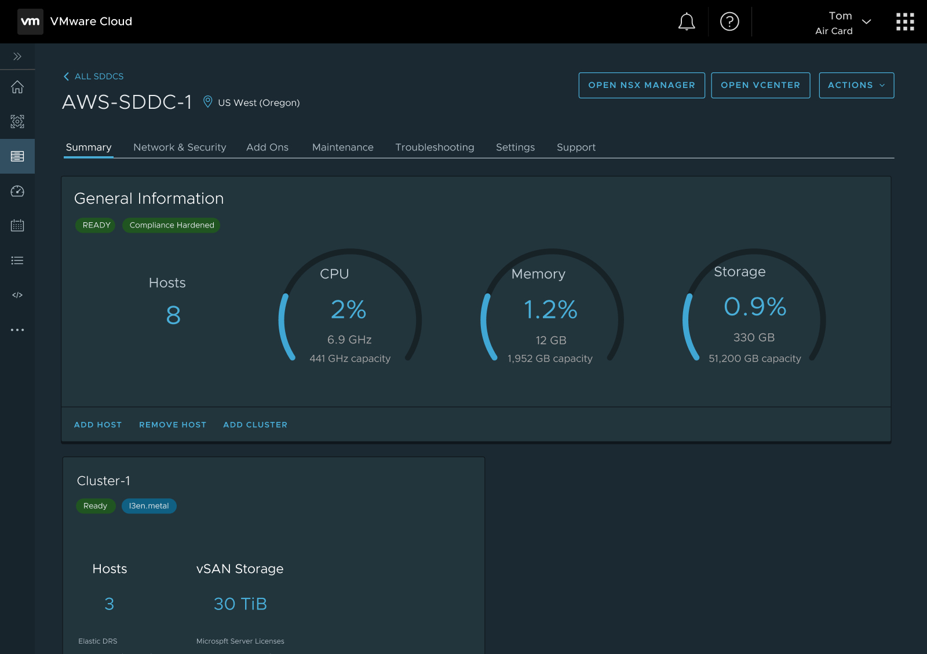Open the calendar sidebar icon
This screenshot has height=654, width=927.
click(17, 226)
